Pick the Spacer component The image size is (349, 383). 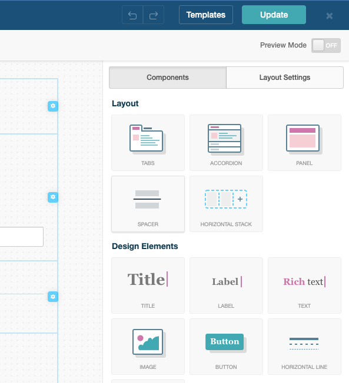(148, 204)
